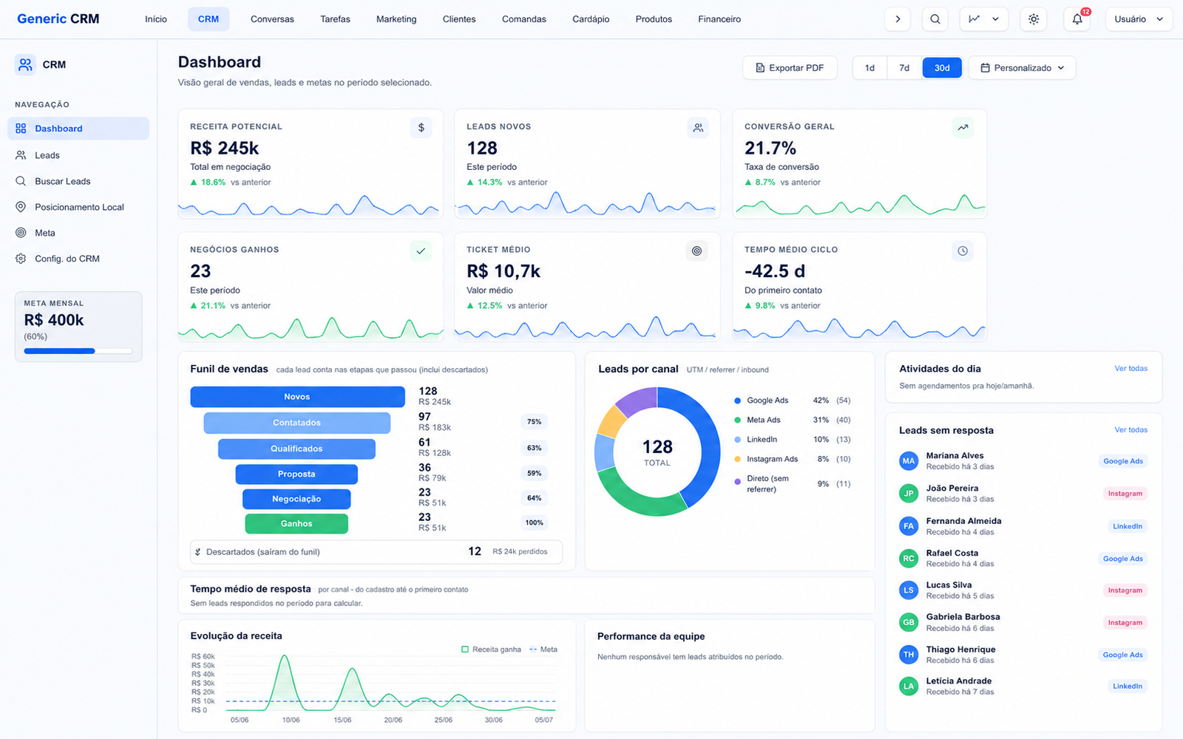Click the Exportar PDF button
The width and height of the screenshot is (1183, 739).
790,68
